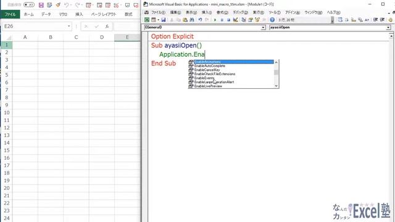This screenshot has width=395, height=222.
Task: Click the Paste icon in VBA toolbar
Action: [x=185, y=20]
